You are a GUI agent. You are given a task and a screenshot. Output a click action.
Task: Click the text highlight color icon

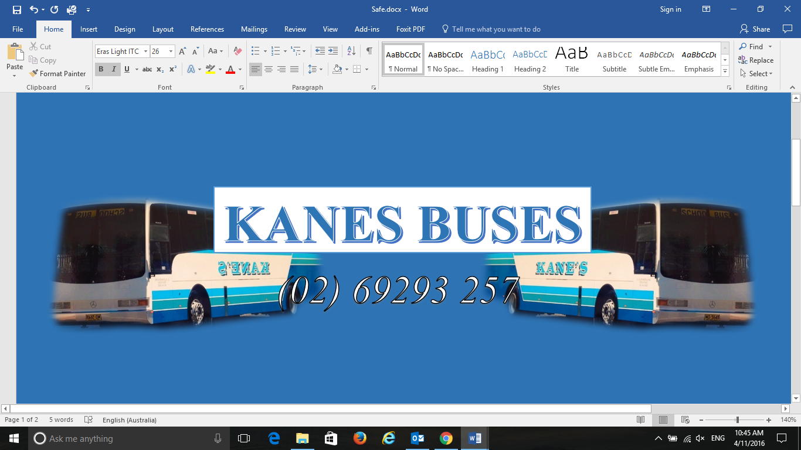pos(211,69)
